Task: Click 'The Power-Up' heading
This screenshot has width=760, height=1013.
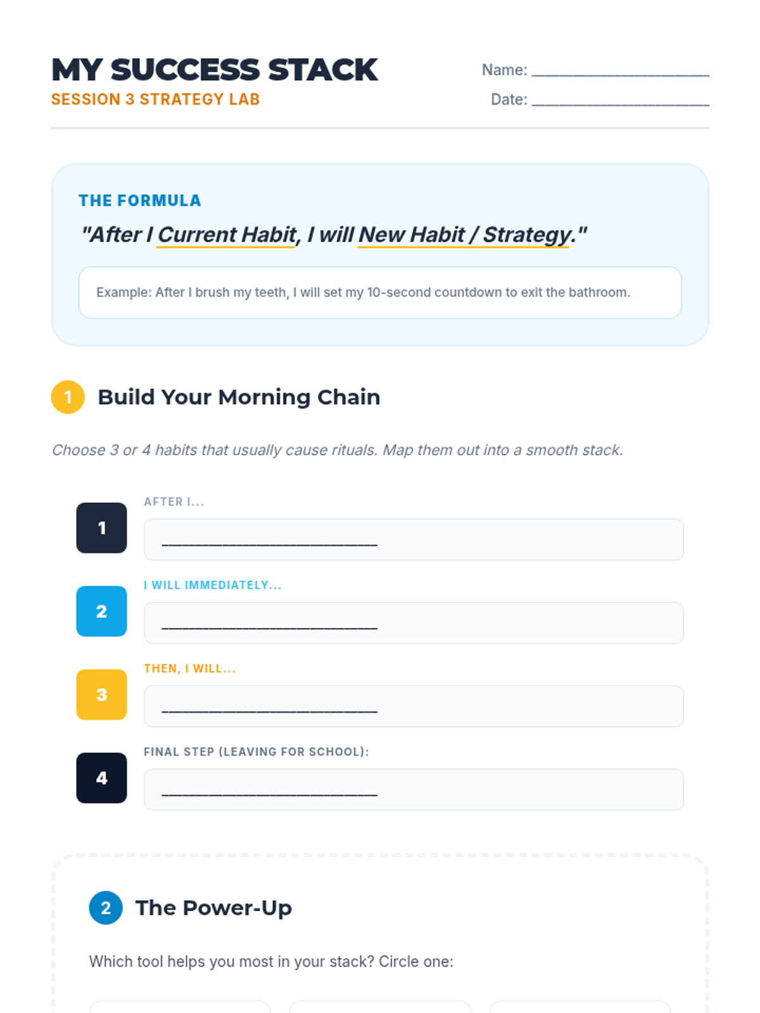Action: 213,908
